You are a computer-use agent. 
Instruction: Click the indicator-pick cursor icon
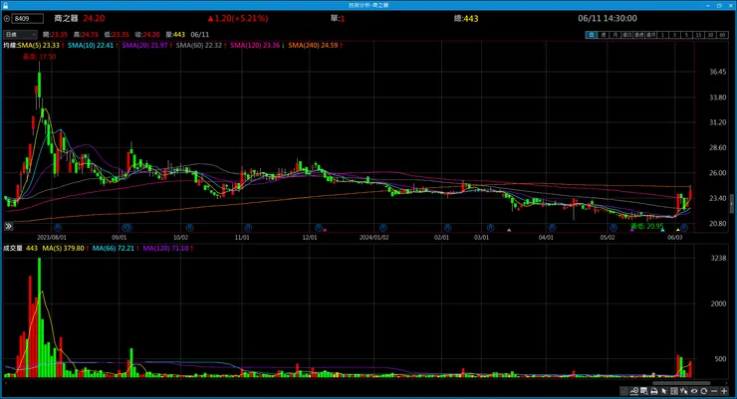(x=684, y=391)
